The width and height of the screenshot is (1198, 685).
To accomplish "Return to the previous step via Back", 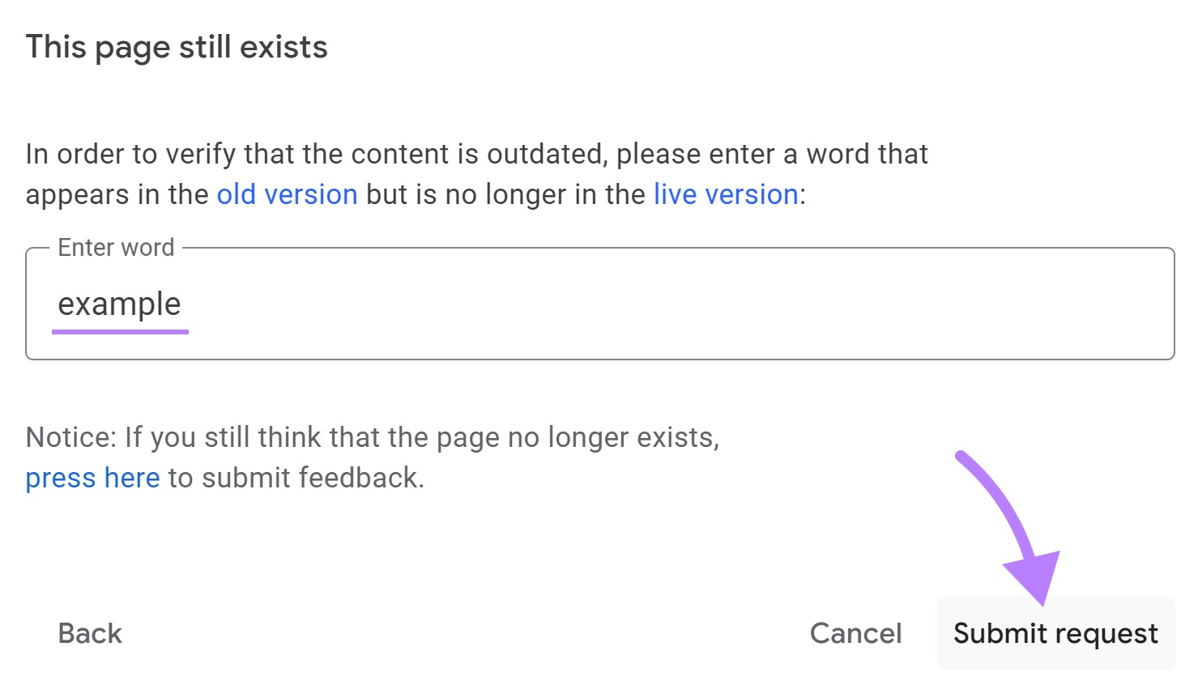I will click(89, 633).
